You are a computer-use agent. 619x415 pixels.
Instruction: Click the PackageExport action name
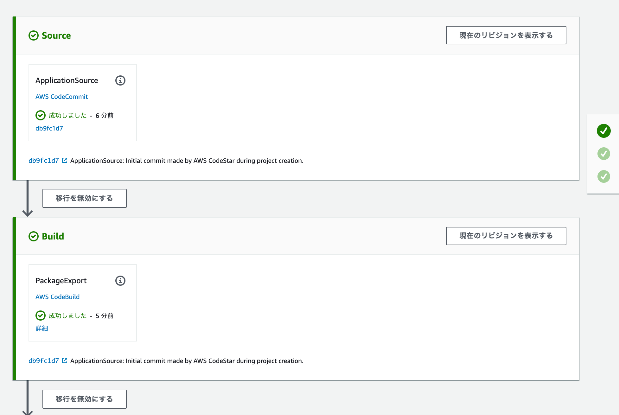click(61, 281)
